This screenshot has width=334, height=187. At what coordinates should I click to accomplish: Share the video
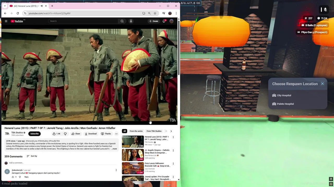[76, 134]
